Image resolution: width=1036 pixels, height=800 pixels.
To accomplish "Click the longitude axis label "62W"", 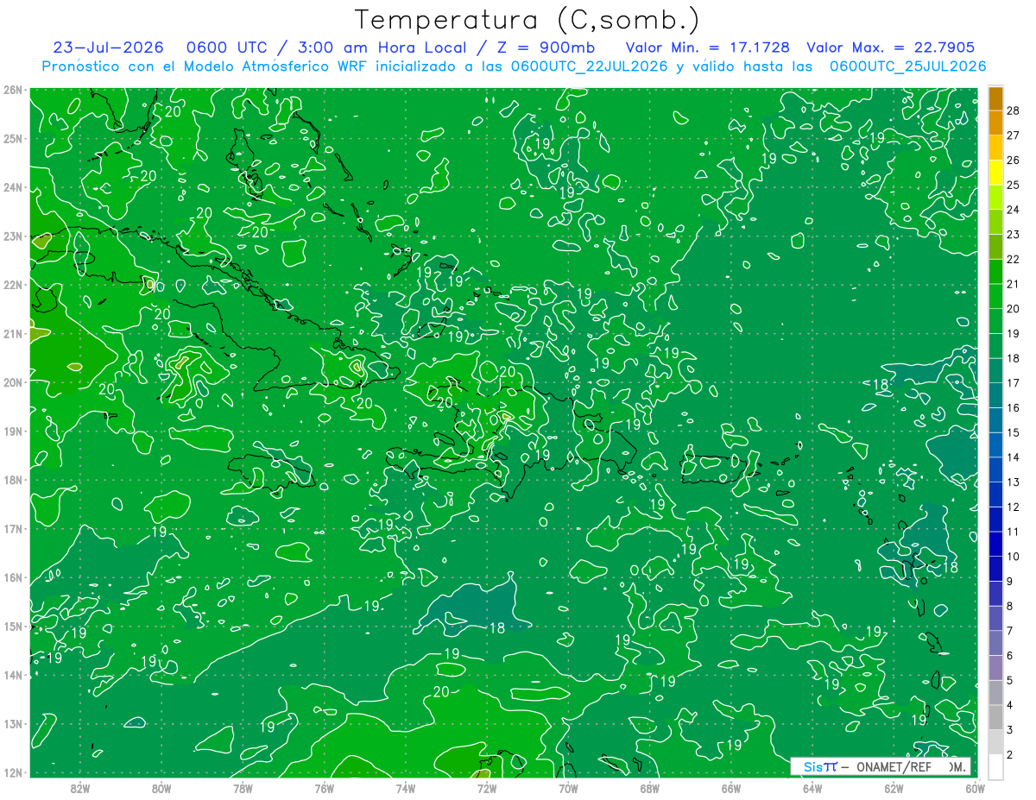I will [x=894, y=788].
